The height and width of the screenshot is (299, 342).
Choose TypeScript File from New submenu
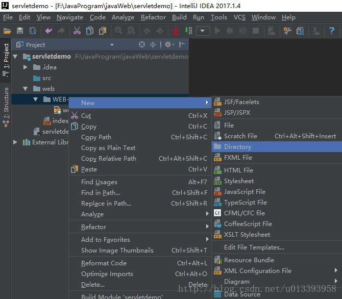click(277, 203)
